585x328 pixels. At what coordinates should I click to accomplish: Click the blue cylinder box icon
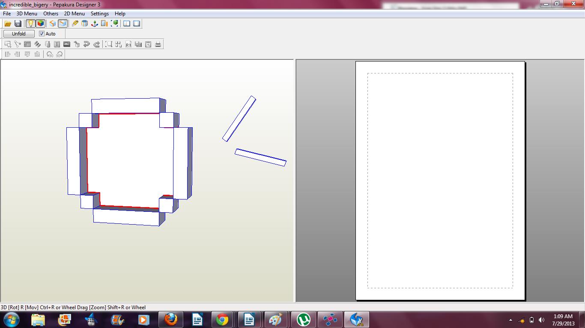pos(85,23)
